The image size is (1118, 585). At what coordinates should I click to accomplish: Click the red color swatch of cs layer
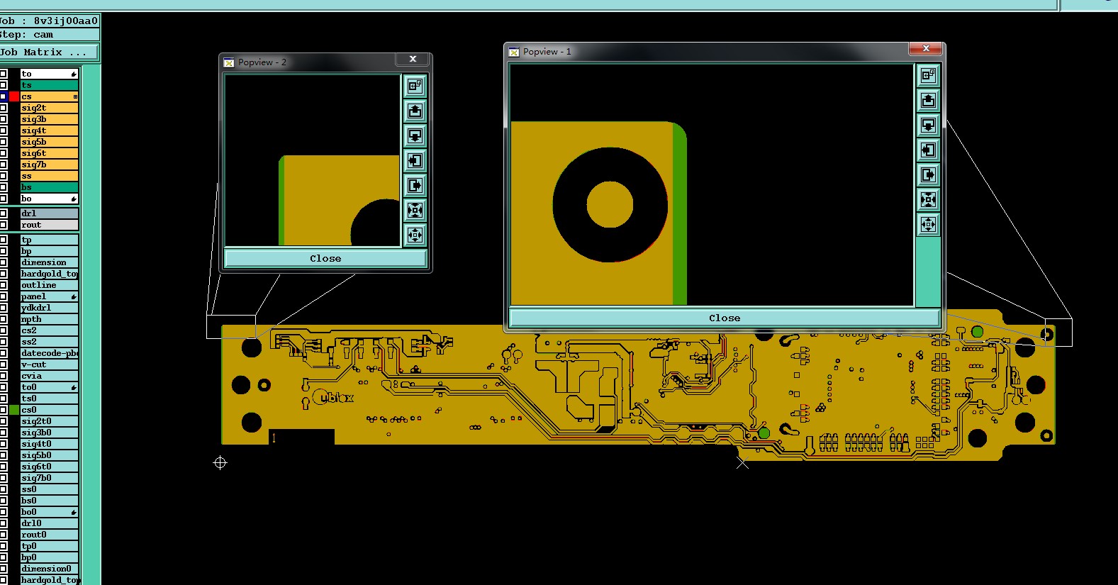(14, 96)
